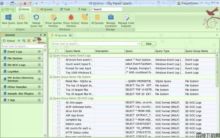Show the Queries Window
The height and width of the screenshot is (138, 220).
[x=53, y=21]
